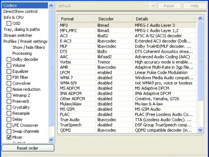The width and height of the screenshot is (209, 157).
Task: Tick the Crystality checkbox
Action: tap(9, 107)
